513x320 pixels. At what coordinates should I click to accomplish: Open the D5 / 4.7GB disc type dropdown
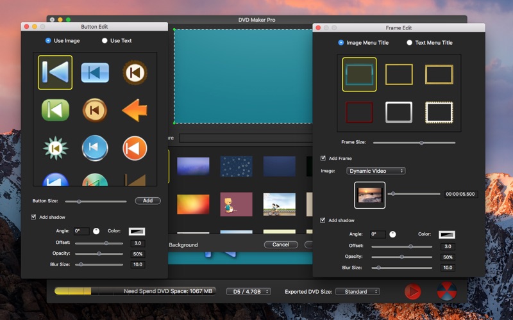coord(249,291)
